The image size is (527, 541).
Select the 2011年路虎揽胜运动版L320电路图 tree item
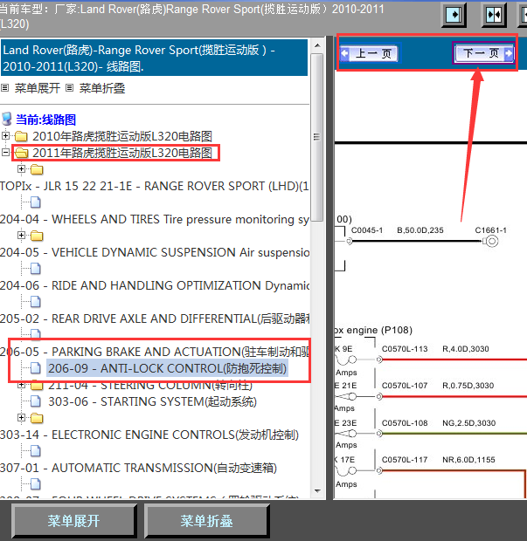[x=122, y=153]
